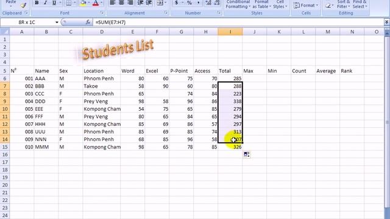Select column D header
This screenshot has width=390, height=219.
click(102, 32)
